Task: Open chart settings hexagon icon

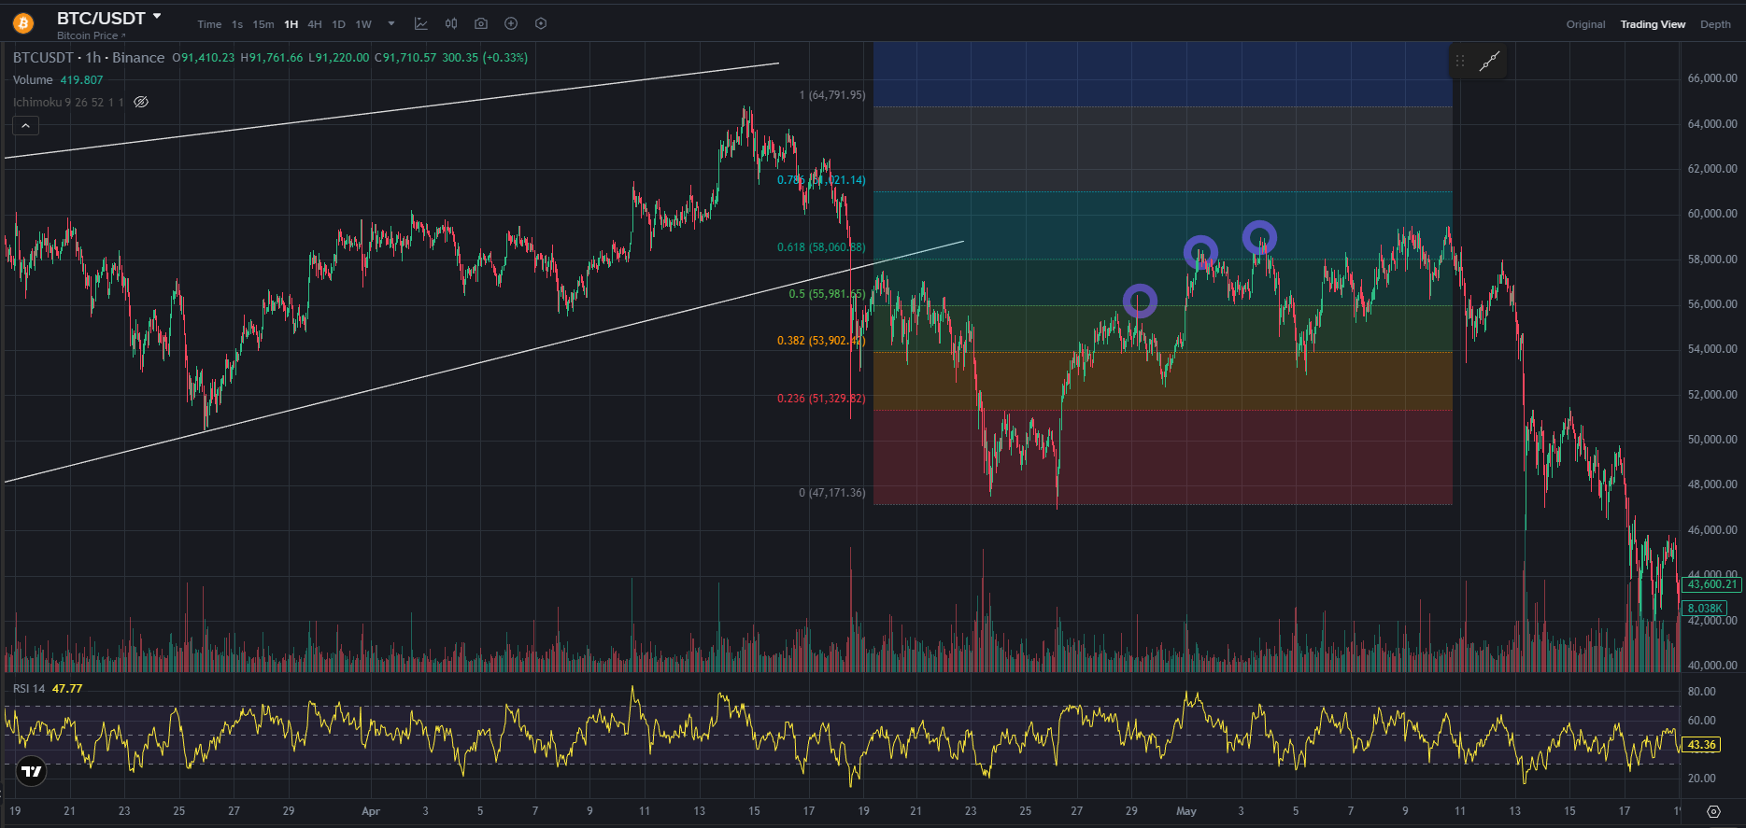Action: [x=541, y=24]
